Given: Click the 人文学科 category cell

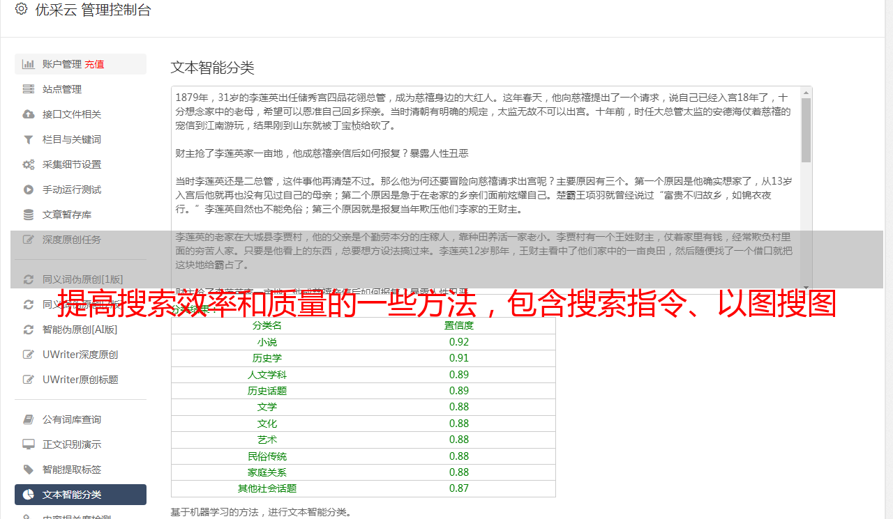Looking at the screenshot, I should [267, 375].
